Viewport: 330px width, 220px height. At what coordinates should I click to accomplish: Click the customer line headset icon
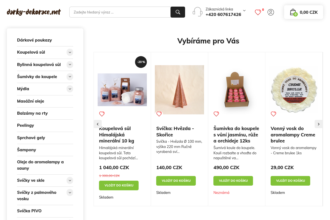pyautogui.click(x=197, y=12)
